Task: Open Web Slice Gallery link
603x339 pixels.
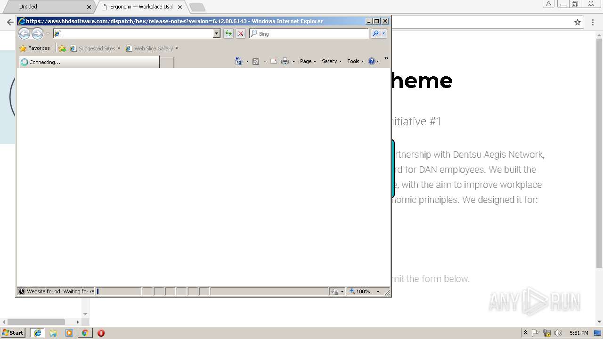Action: pos(149,48)
